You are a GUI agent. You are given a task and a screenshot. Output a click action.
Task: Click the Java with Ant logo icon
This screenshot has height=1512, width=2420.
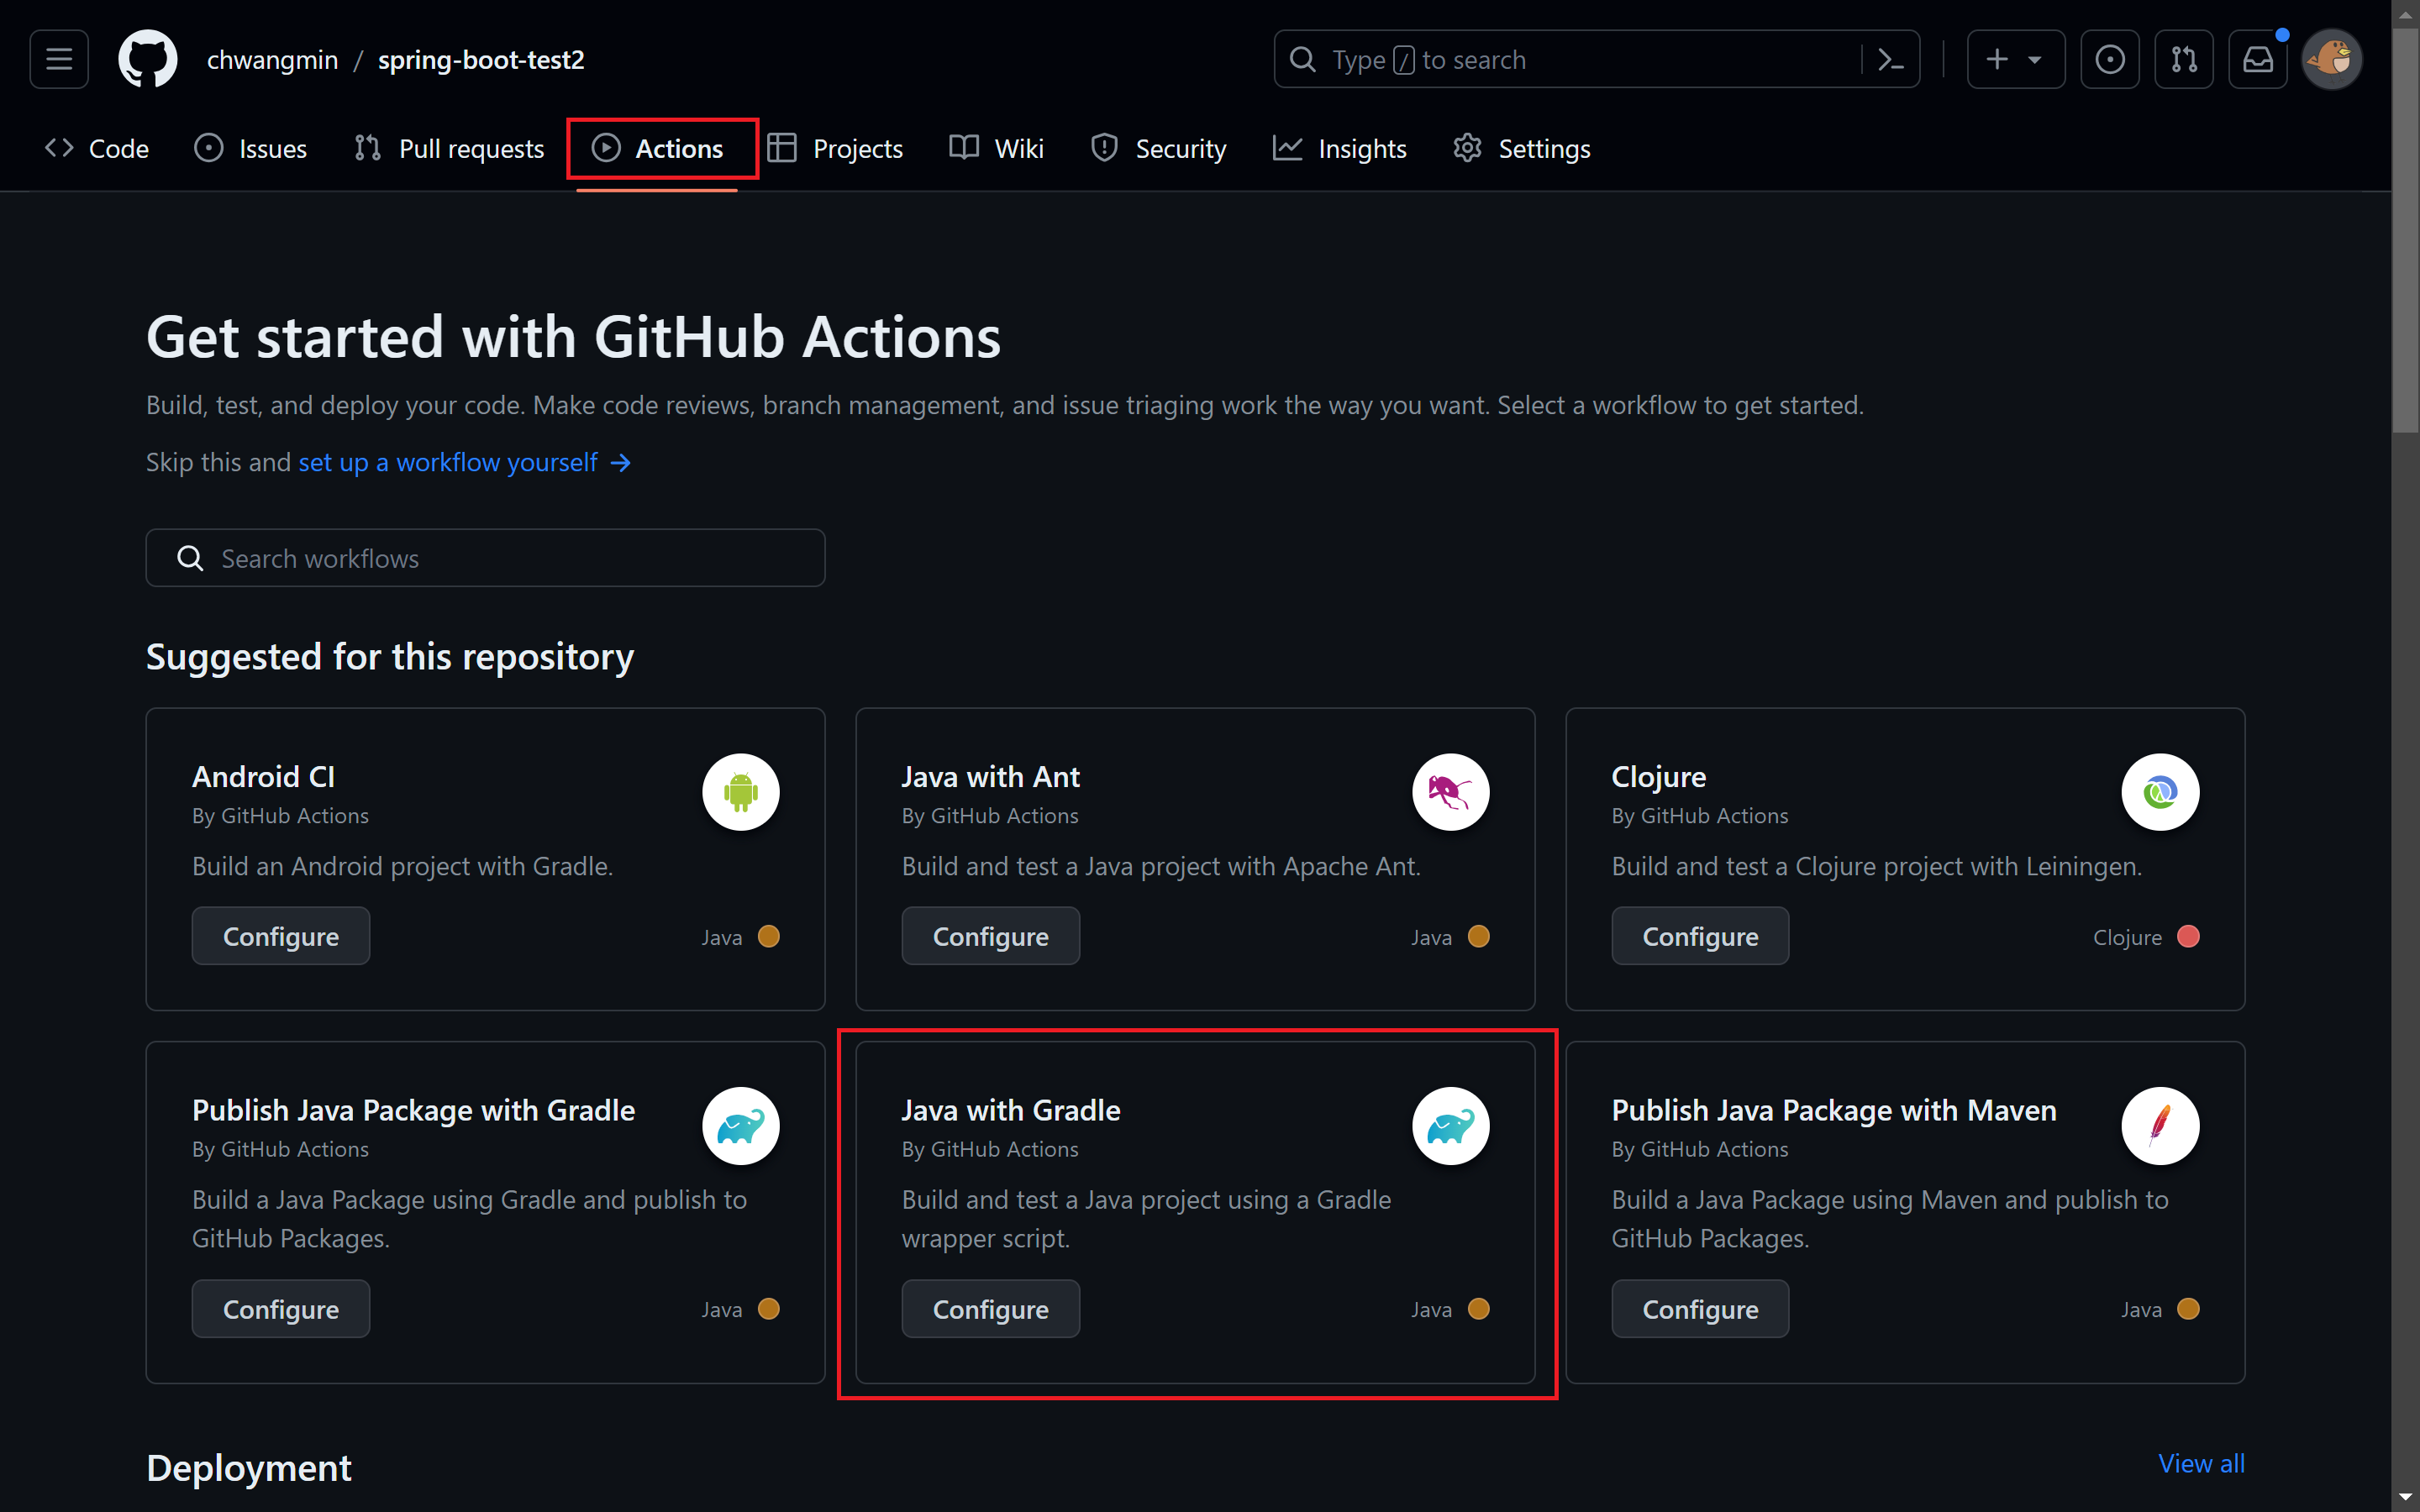1451,792
